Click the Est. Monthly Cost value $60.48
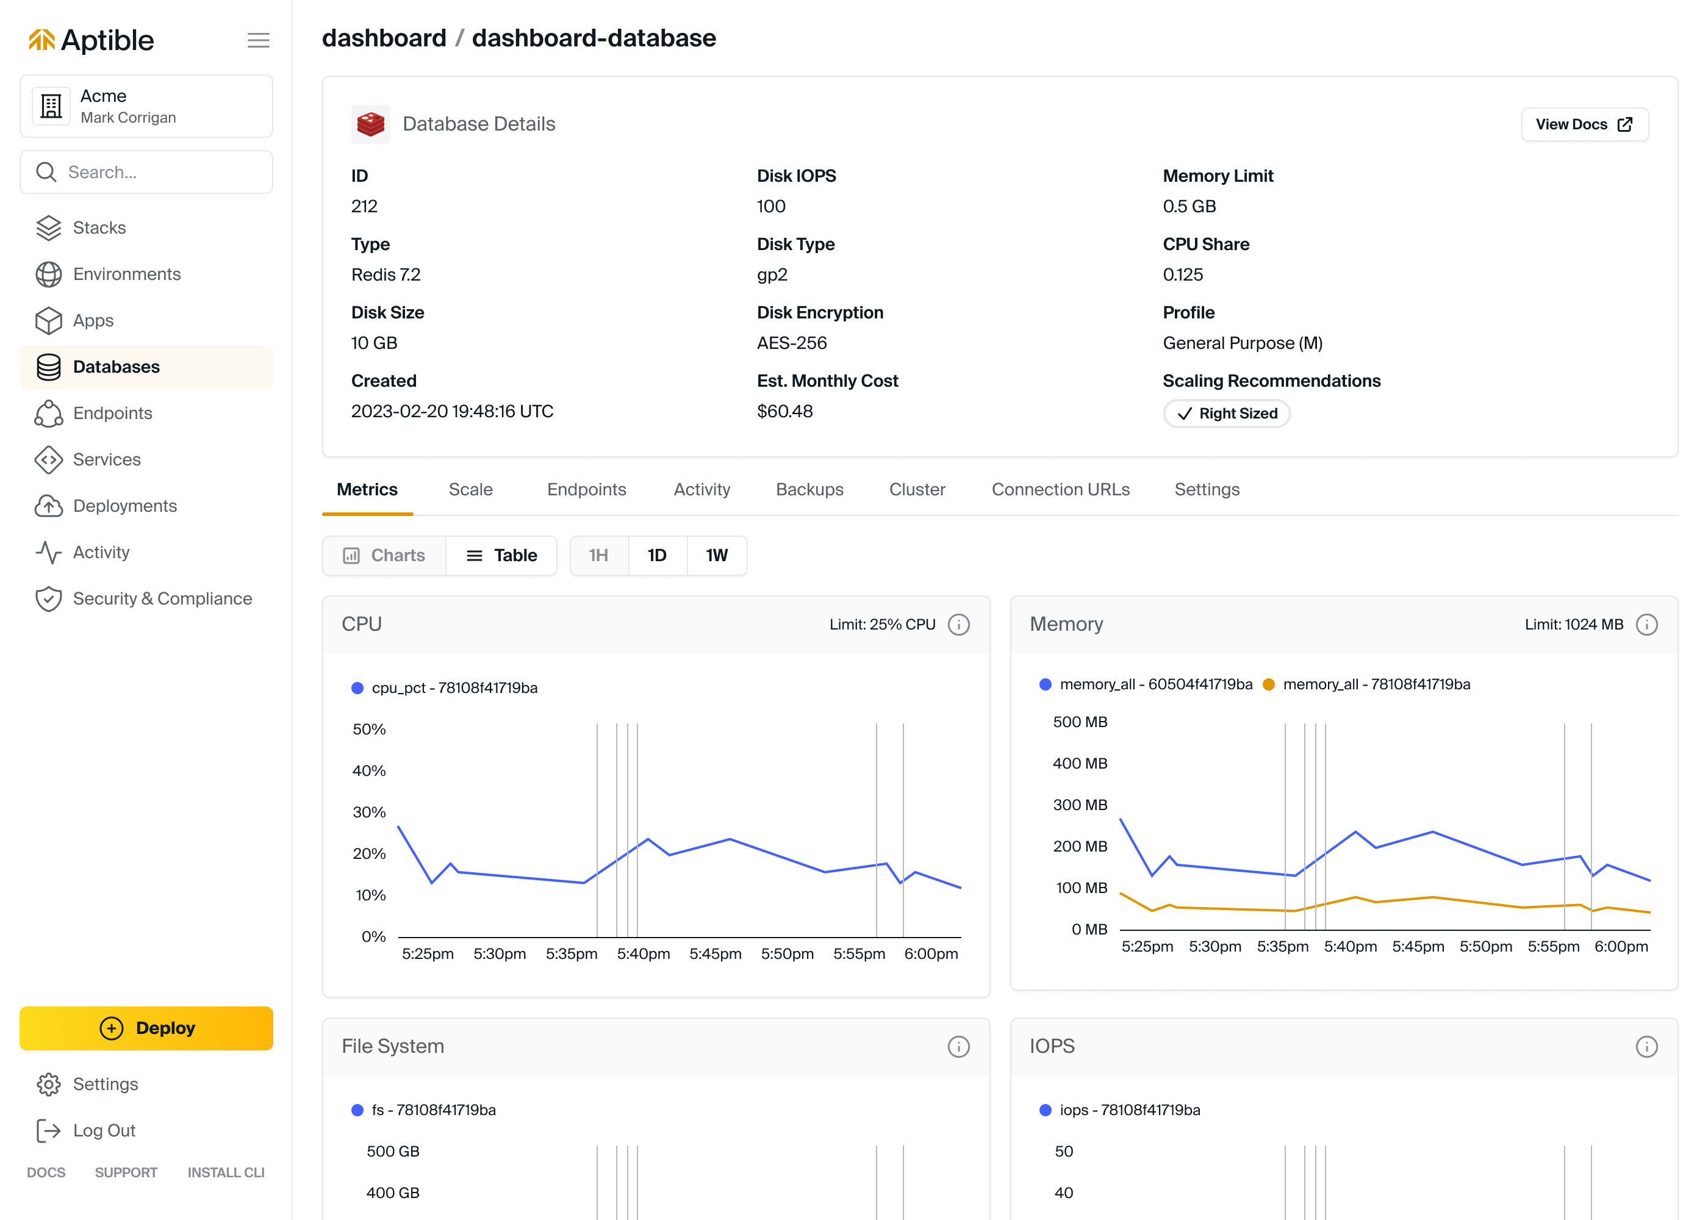Image resolution: width=1708 pixels, height=1220 pixels. [x=785, y=412]
